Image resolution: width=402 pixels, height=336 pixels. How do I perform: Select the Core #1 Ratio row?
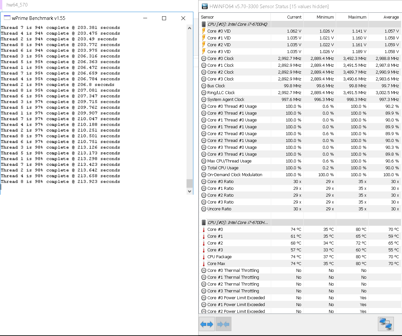[x=300, y=188]
